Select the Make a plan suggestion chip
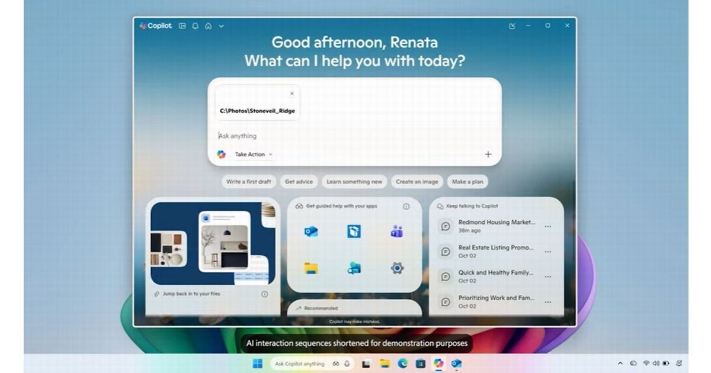This screenshot has width=711, height=373. point(467,182)
